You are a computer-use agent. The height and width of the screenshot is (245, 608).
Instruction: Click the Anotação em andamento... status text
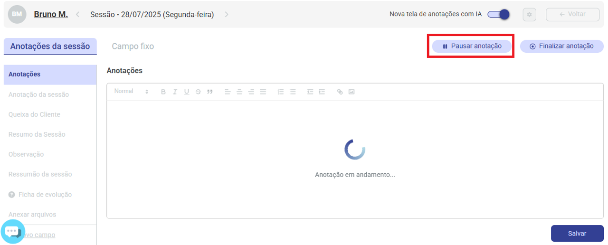[355, 175]
